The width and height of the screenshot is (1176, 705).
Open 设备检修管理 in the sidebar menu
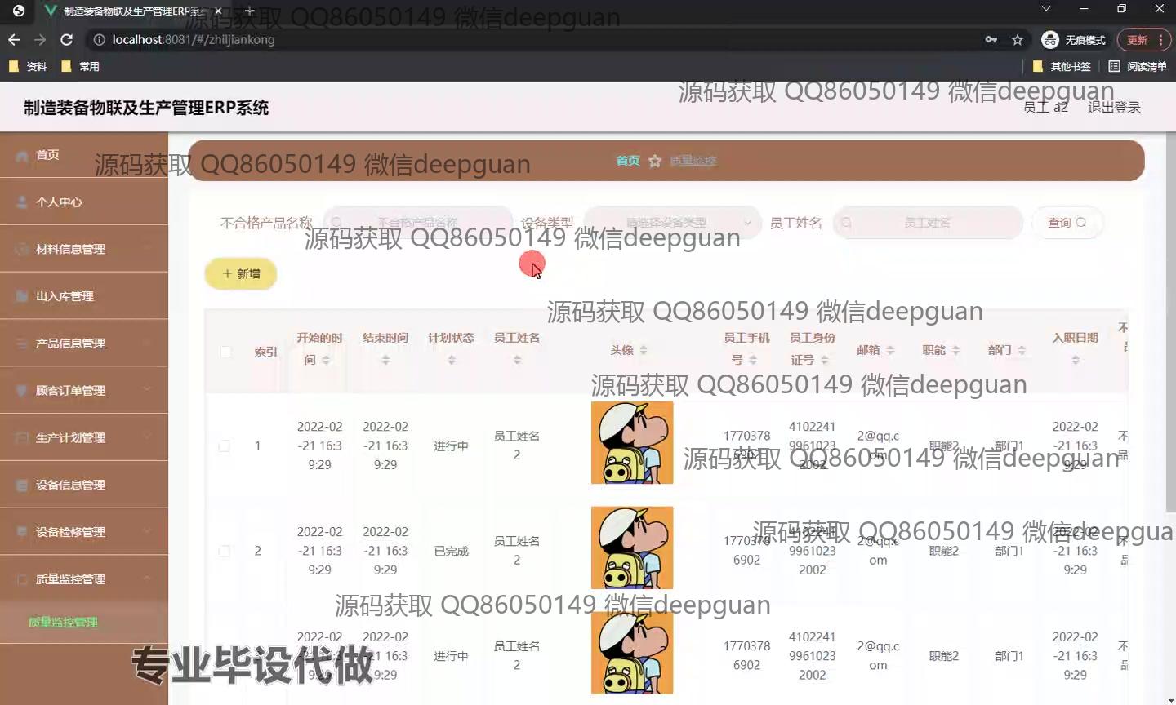pyautogui.click(x=84, y=532)
